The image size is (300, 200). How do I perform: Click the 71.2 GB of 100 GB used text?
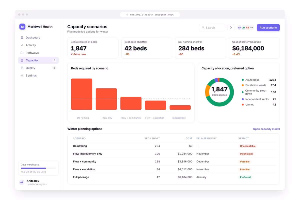pyautogui.click(x=33, y=172)
